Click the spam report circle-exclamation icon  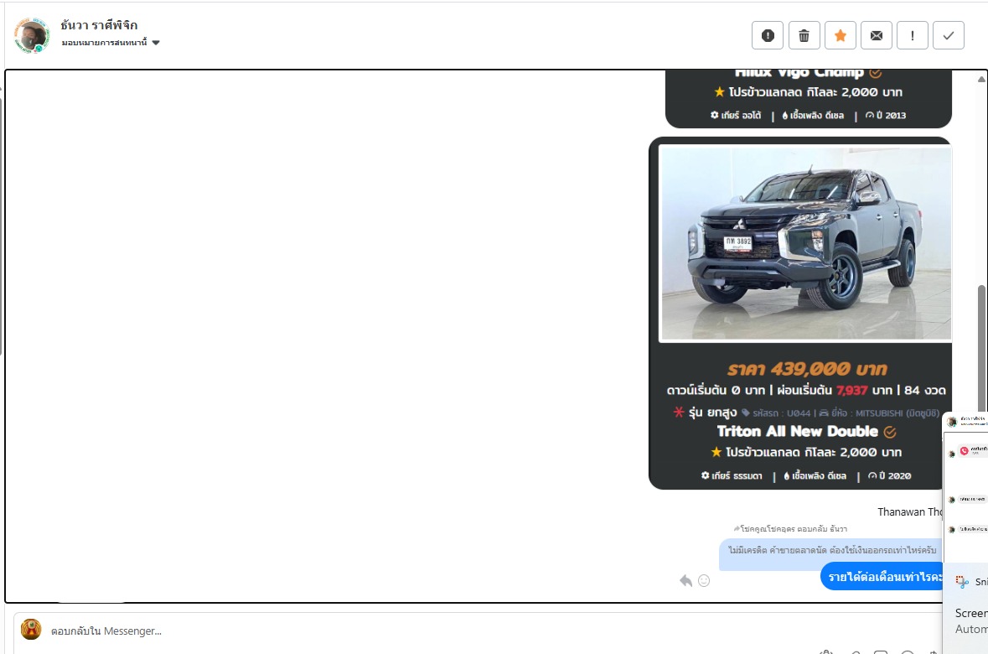768,35
